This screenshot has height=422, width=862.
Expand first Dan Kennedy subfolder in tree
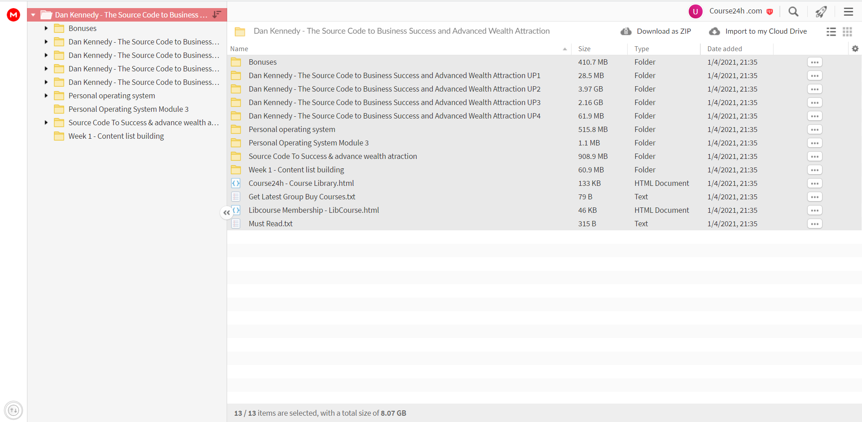[46, 42]
